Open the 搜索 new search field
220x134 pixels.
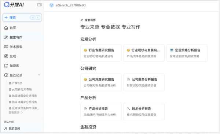point(22,18)
